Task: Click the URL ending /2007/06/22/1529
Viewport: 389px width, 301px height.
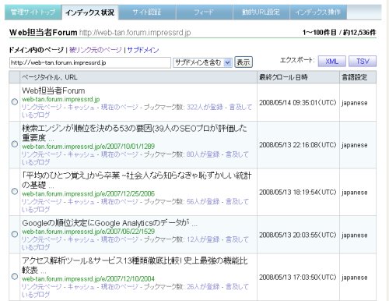Action: tap(88, 232)
